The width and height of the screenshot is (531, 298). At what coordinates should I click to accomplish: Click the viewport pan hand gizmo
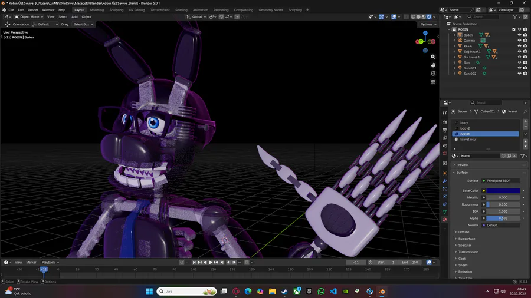click(x=433, y=65)
